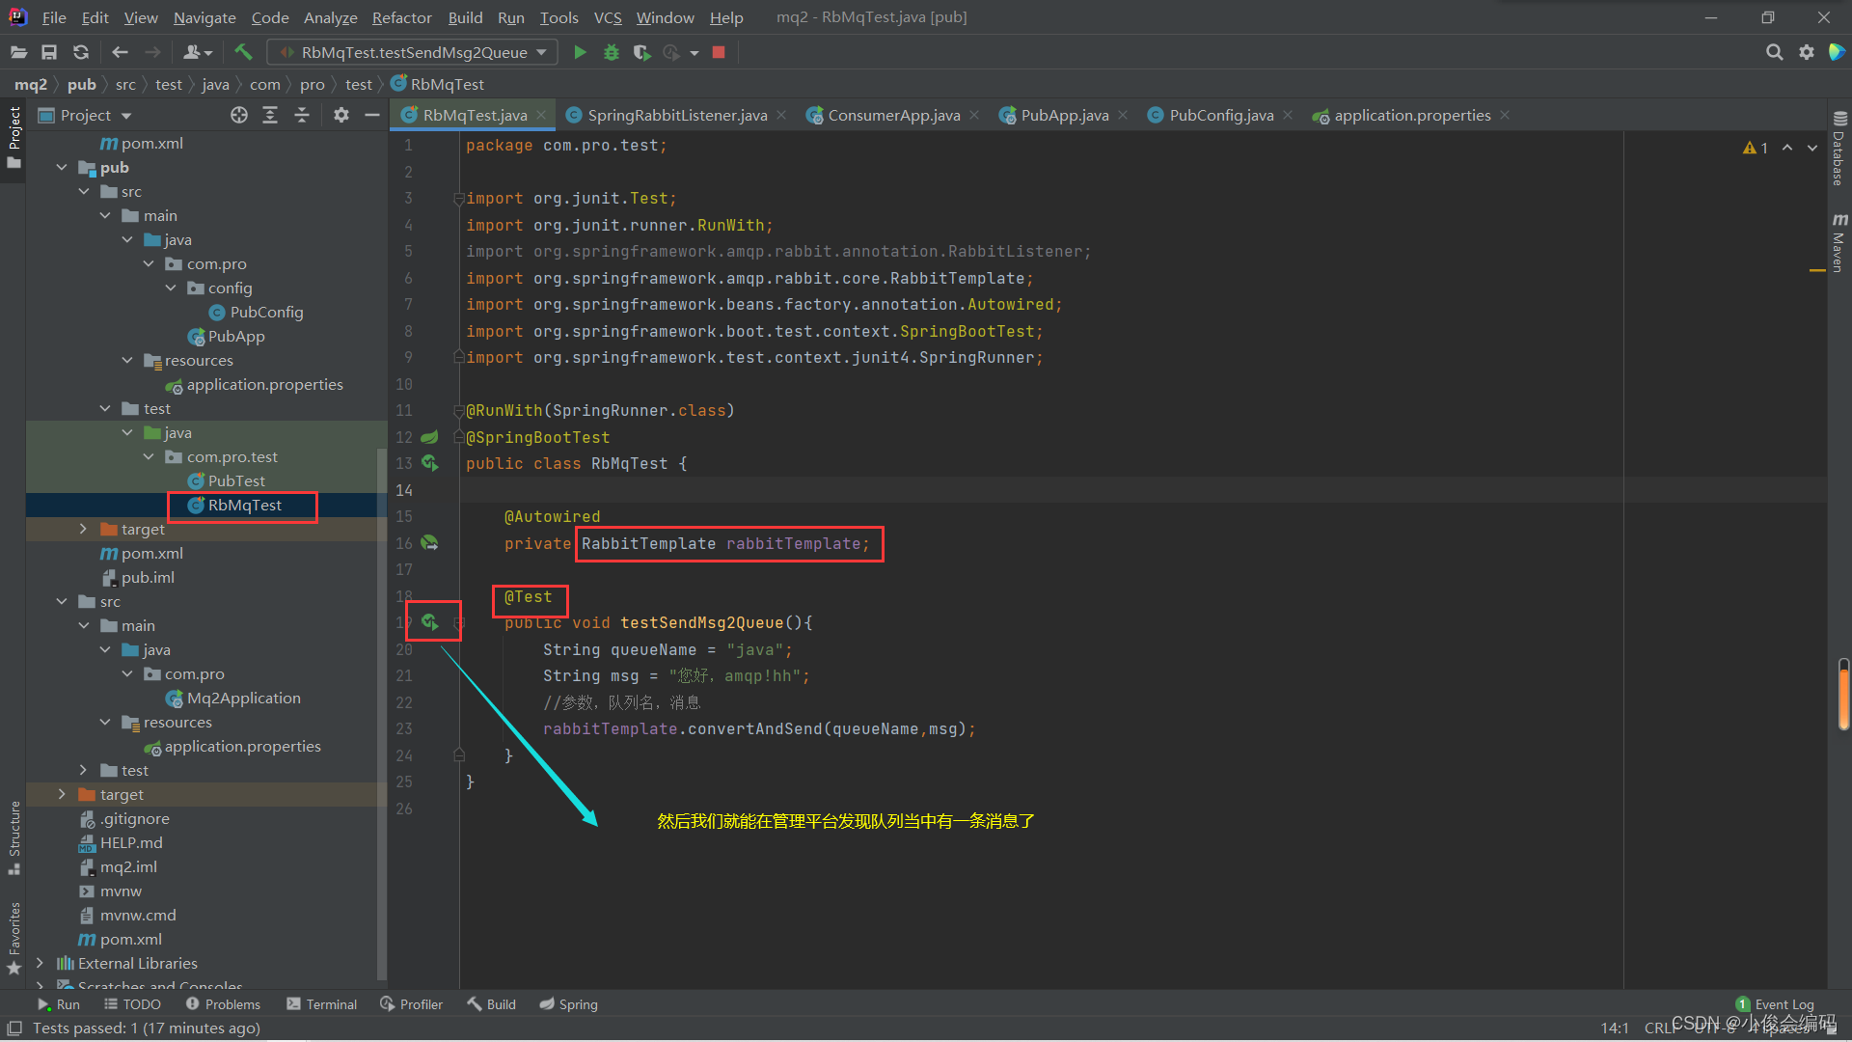Click Collapse All icon in Project panel
The width and height of the screenshot is (1852, 1042).
[302, 115]
